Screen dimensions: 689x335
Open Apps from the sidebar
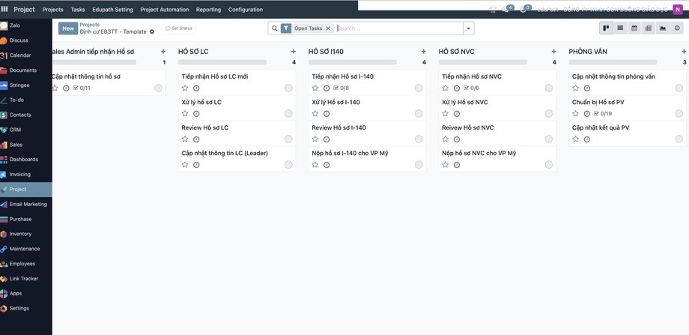26,294
